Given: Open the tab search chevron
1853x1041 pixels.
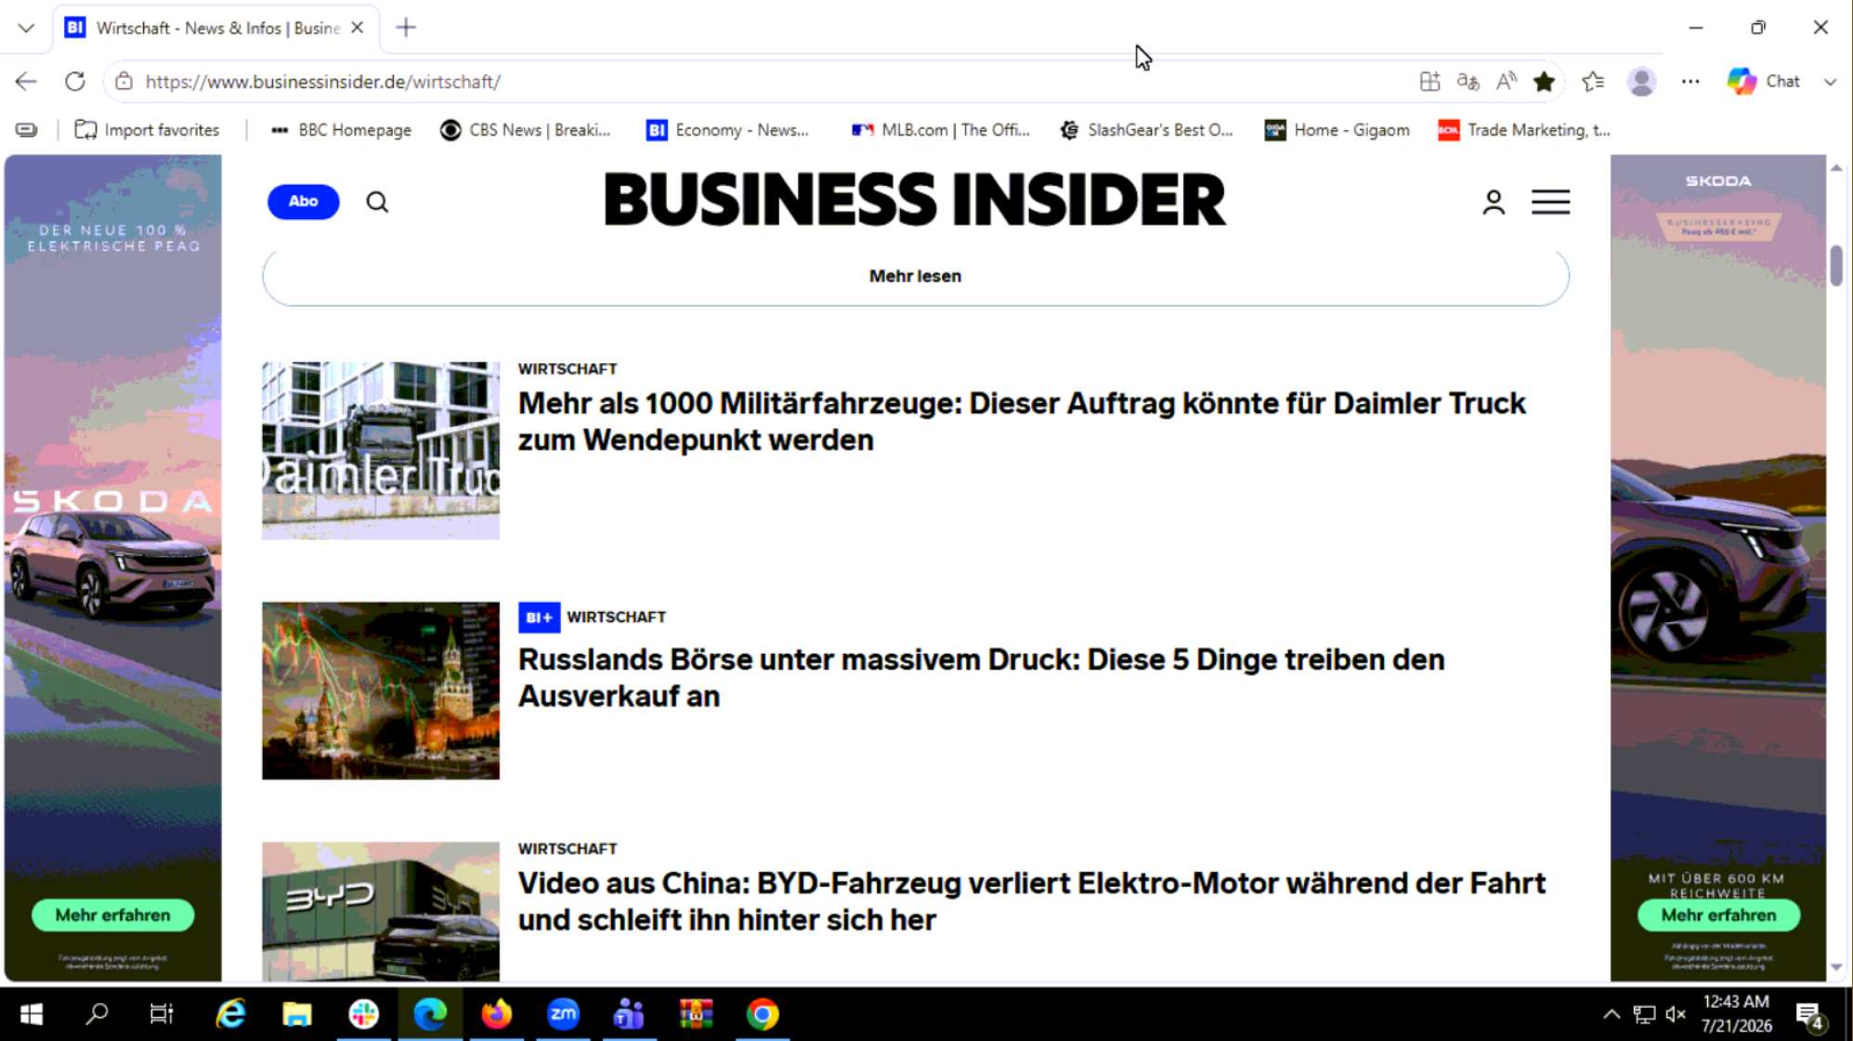Looking at the screenshot, I should [26, 28].
